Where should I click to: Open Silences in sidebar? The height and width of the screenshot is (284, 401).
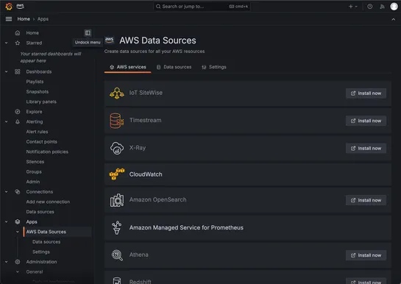pyautogui.click(x=35, y=162)
